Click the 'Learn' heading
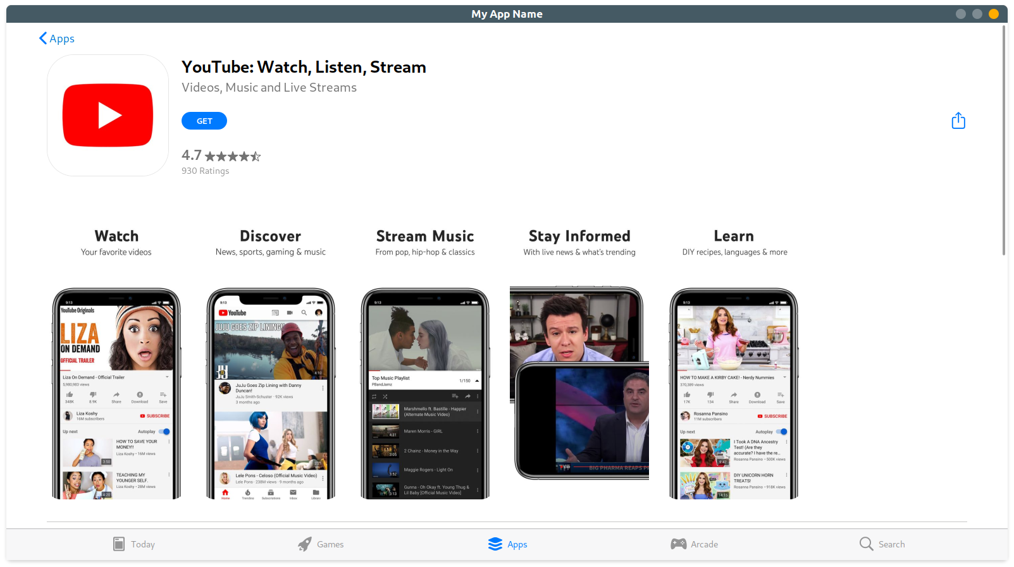 pyautogui.click(x=734, y=236)
